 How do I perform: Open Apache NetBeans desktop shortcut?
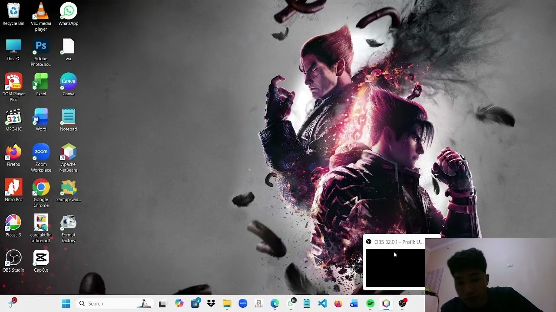(68, 158)
